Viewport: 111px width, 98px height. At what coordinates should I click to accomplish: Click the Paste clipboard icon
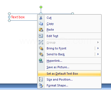(41, 30)
